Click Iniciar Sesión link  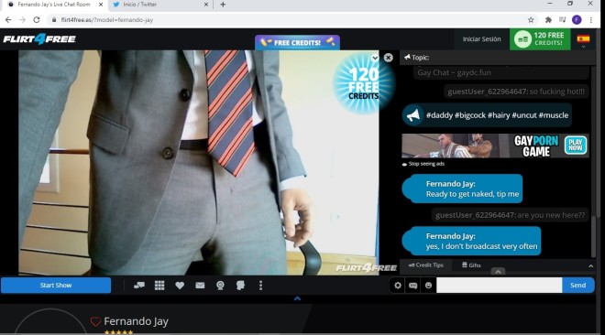click(x=481, y=38)
